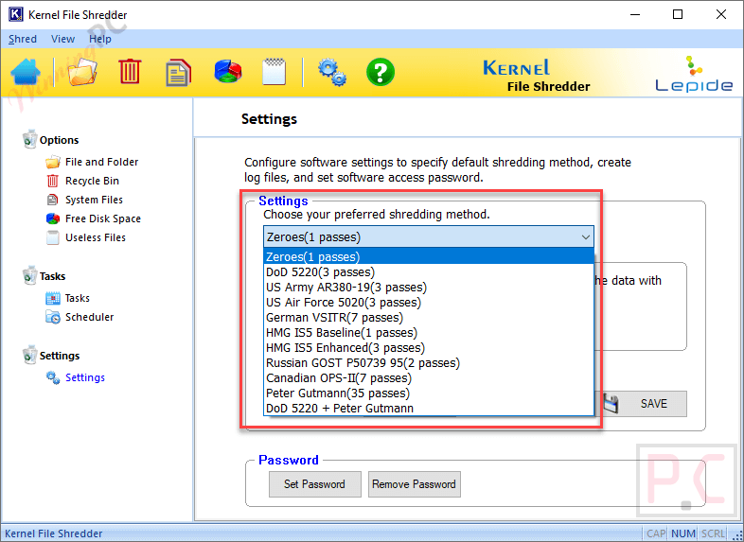Viewport: 744px width, 542px height.
Task: Open the File and Folder toolbar icon
Action: pyautogui.click(x=82, y=72)
